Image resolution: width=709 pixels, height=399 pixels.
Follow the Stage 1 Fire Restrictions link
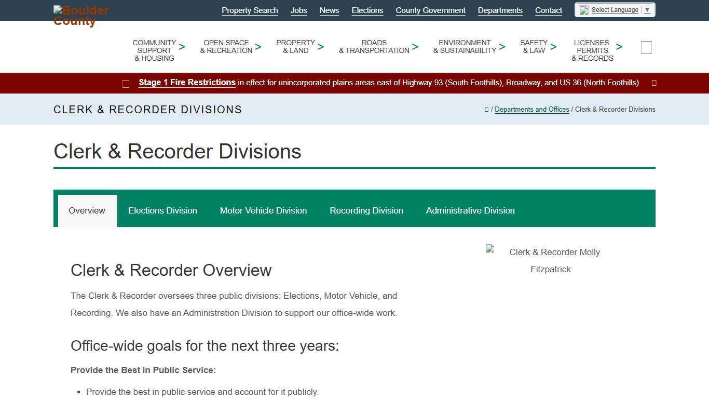point(187,82)
